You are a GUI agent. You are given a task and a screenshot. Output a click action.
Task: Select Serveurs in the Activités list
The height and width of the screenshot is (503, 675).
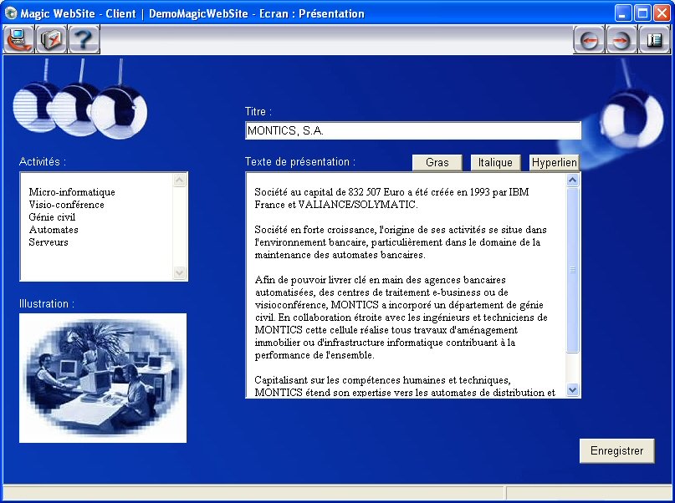coord(49,242)
